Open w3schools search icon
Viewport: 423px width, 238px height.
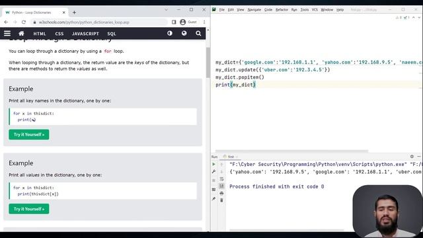(198, 34)
